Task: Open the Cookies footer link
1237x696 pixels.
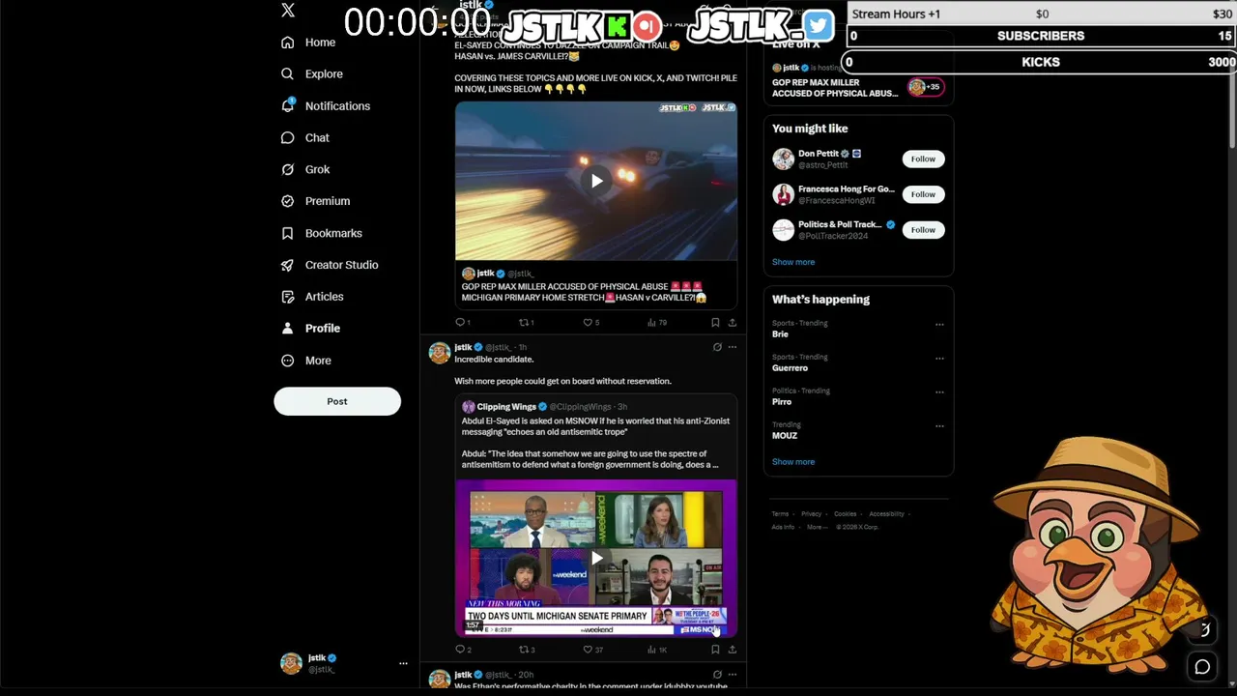Action: pos(846,514)
